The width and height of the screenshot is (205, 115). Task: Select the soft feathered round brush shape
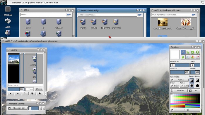[192, 86]
